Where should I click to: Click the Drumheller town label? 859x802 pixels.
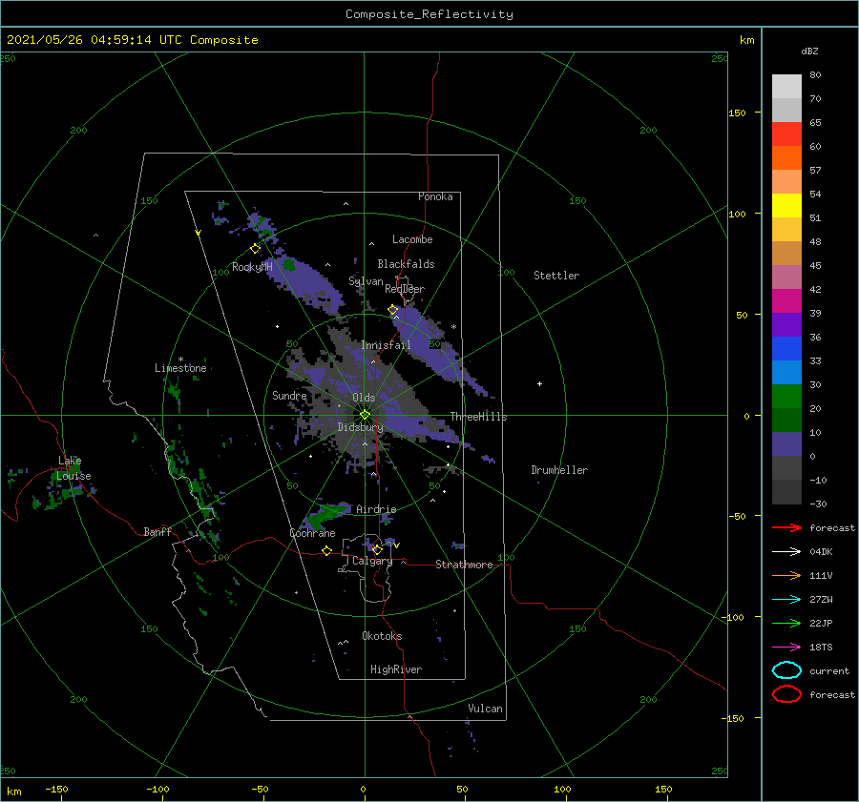click(x=559, y=470)
